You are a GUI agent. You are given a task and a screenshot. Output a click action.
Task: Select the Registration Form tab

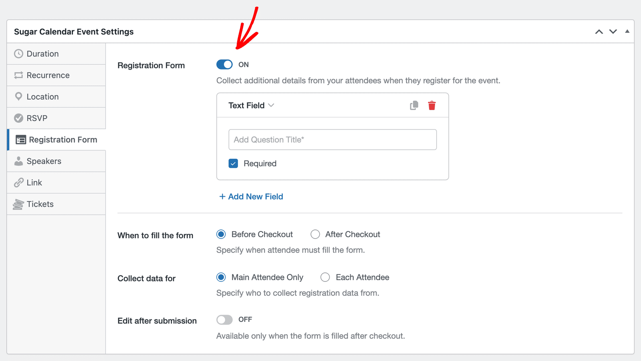[56, 140]
